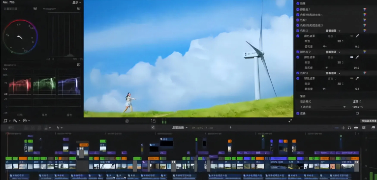Pick the eyedropper under 色轮 2 color mask
The height and width of the screenshot is (180, 377).
point(357,36)
